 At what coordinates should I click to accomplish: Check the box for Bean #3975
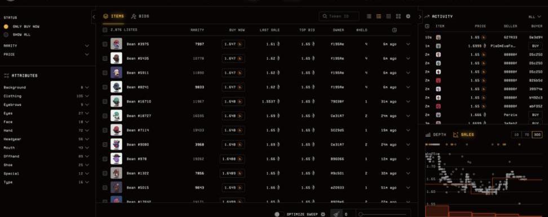pyautogui.click(x=105, y=44)
